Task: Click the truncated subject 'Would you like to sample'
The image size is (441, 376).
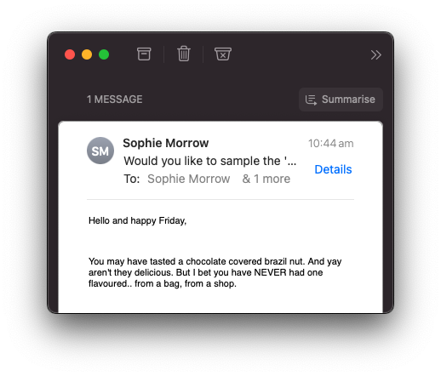Action: coord(210,161)
